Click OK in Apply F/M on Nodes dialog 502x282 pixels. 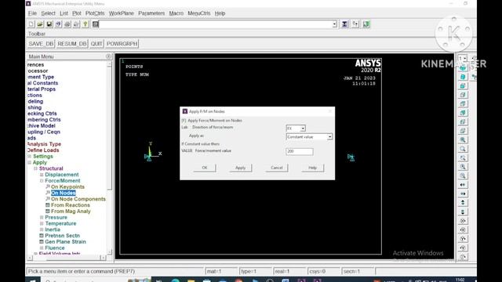tap(205, 168)
